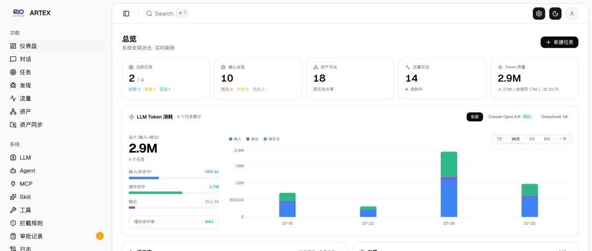Click the 07-24 bar in chart
Viewport: 592px width, 251px height.
[449, 184]
